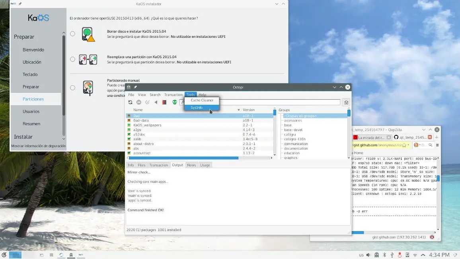This screenshot has width=460, height=259.
Task: Click the QupZilla address bar URL
Action: (x=377, y=145)
